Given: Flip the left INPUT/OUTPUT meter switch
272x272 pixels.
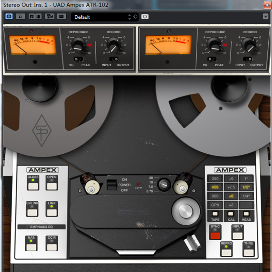Looking at the screenshot, I should pyautogui.click(x=114, y=59).
